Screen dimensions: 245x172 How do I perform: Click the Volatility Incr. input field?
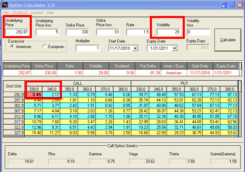[198, 32]
